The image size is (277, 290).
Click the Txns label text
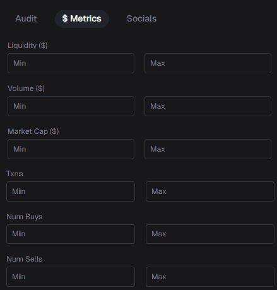(x=15, y=174)
